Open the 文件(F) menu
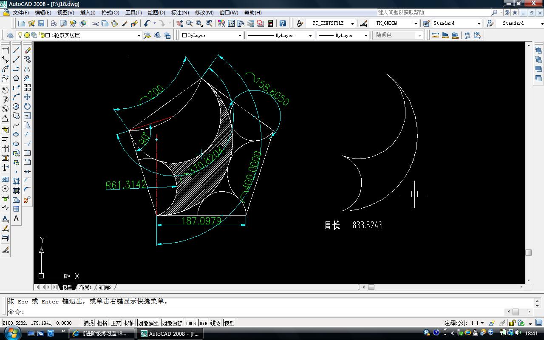Screen dimensions: 544x340 point(21,12)
